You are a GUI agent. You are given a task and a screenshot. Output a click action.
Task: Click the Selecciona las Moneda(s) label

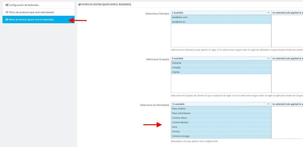coord(155,105)
